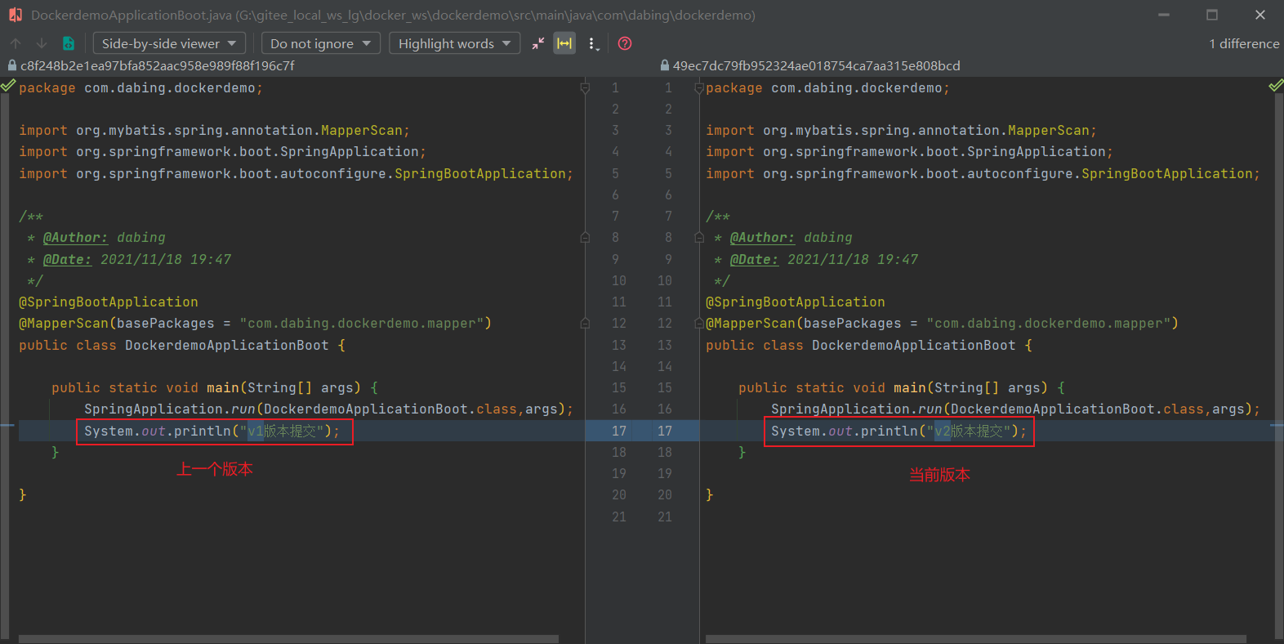This screenshot has width=1284, height=644.
Task: Collapse the right pane fold marker at package line
Action: [699, 87]
